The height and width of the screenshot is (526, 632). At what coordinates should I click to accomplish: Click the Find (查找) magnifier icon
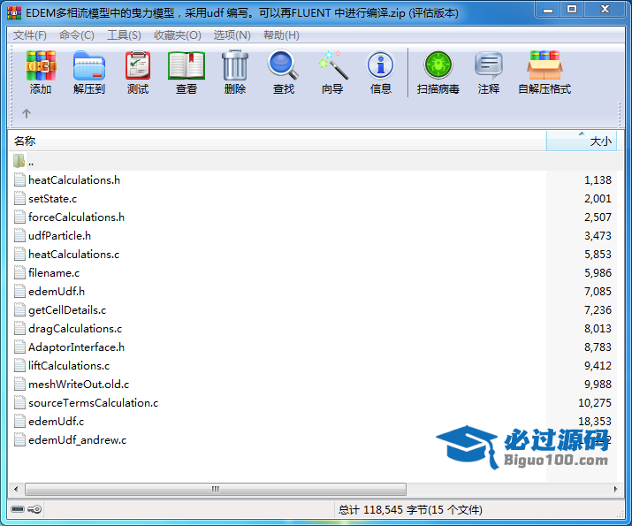283,72
